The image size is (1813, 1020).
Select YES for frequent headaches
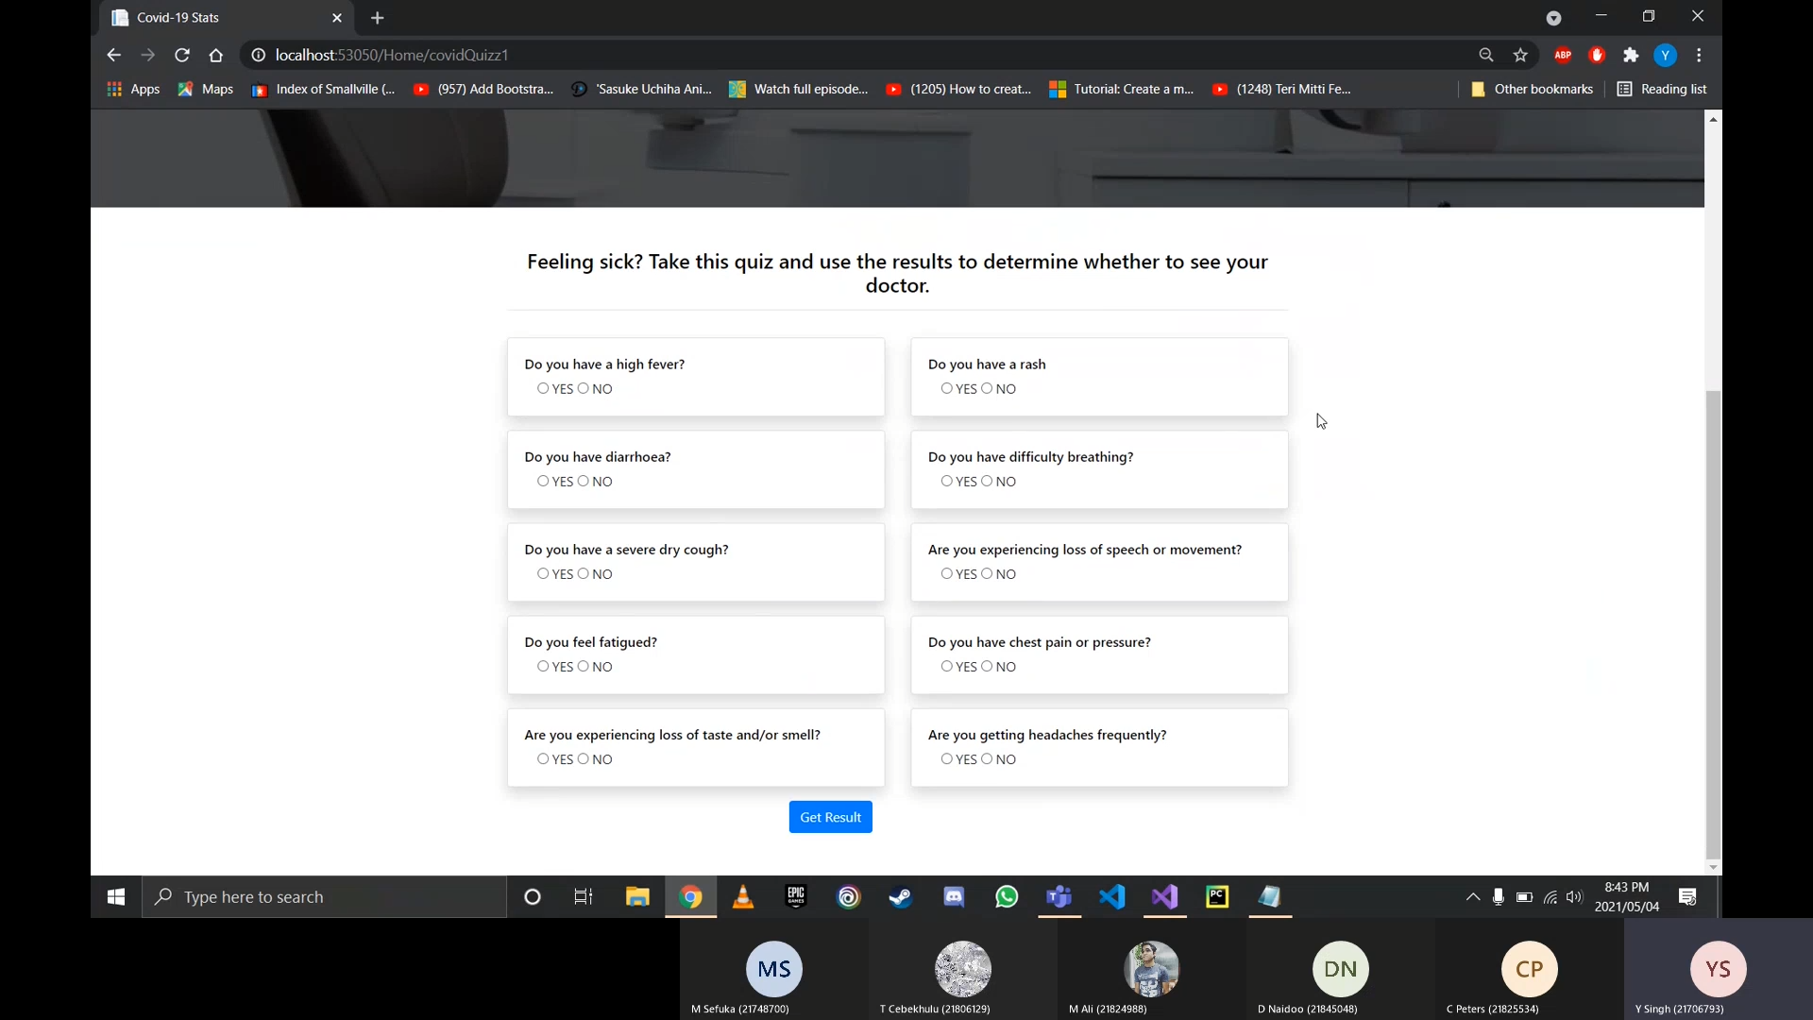click(946, 758)
